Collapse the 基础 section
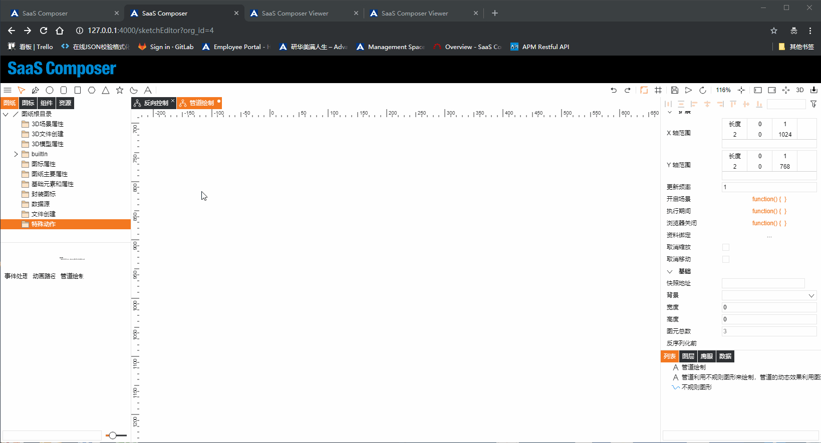The width and height of the screenshot is (821, 443). click(x=670, y=271)
